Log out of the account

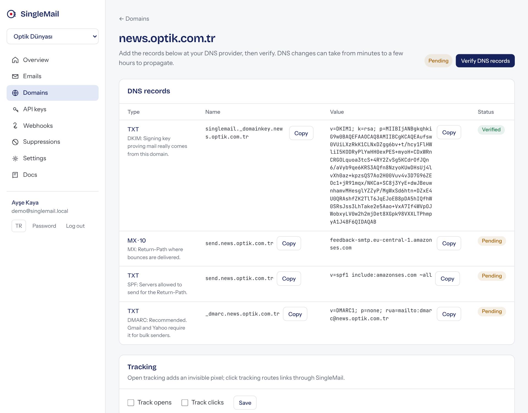pos(75,226)
